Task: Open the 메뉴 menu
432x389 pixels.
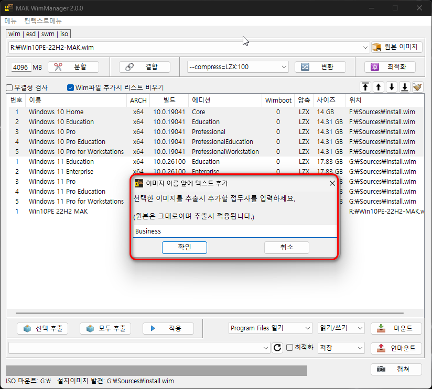Action: click(10, 21)
